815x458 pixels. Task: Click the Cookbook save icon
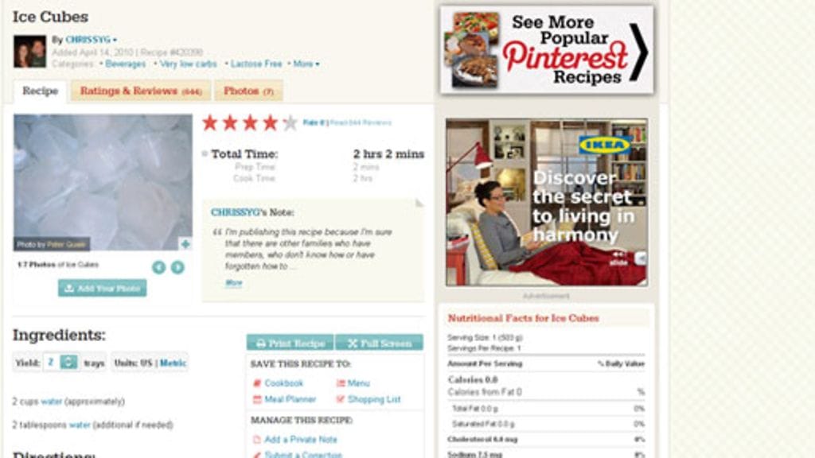257,383
